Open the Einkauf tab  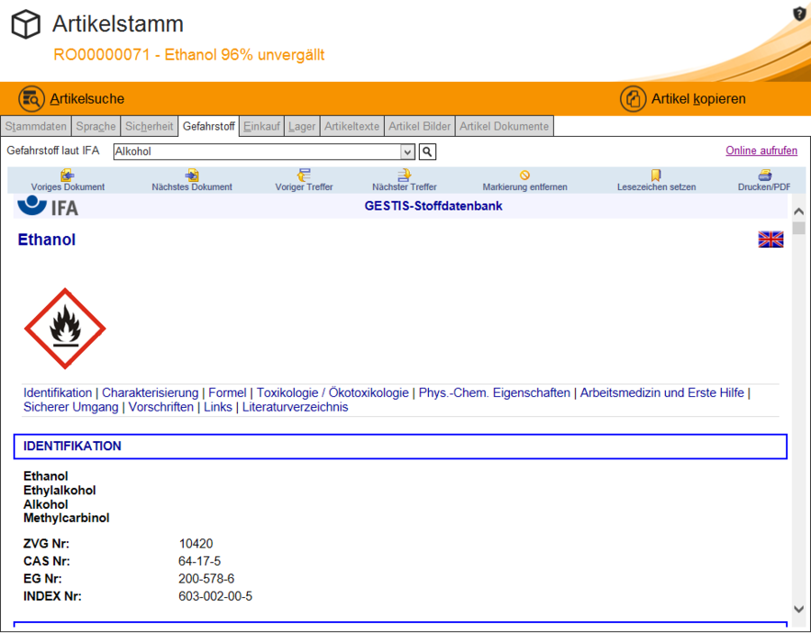pos(261,127)
